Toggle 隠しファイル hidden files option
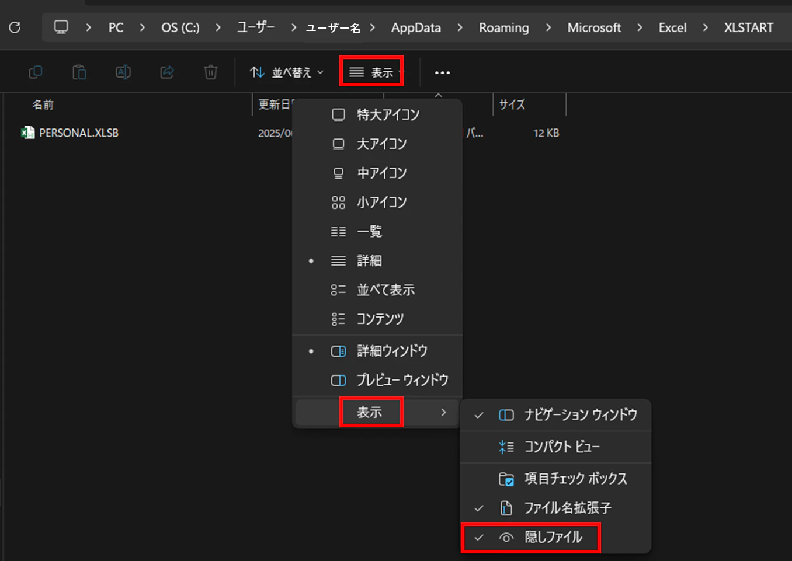The image size is (792, 561). pyautogui.click(x=555, y=537)
